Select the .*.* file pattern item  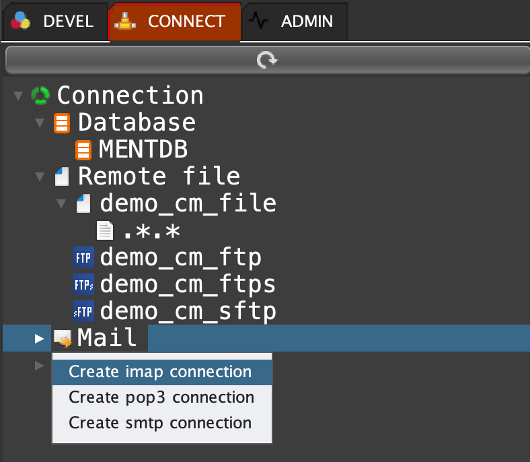[x=151, y=231]
